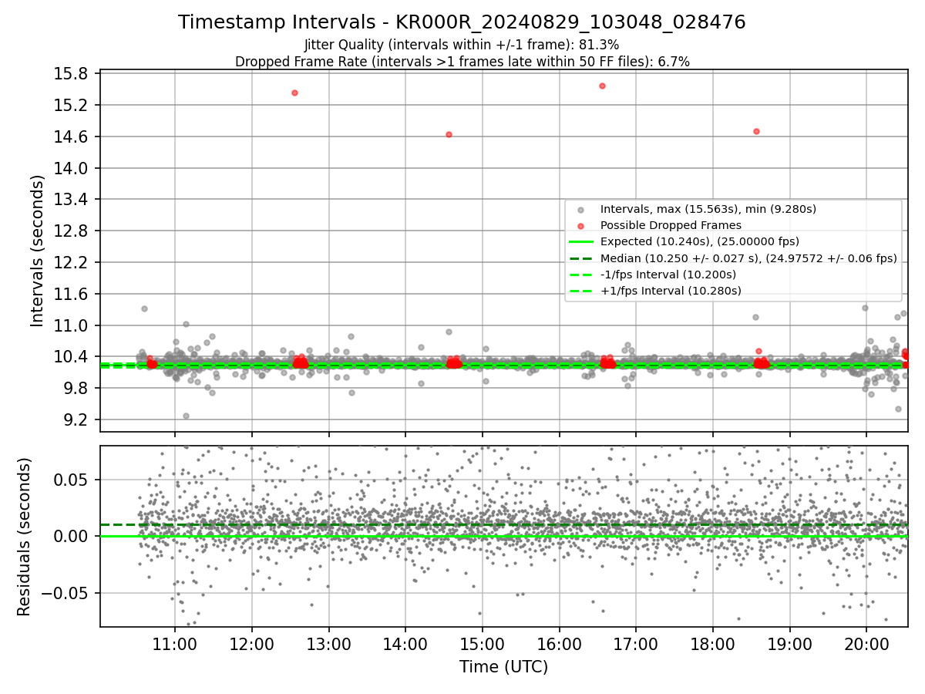Click the red dropped-frame point near 14.7 at 18:30
Image resolution: width=925 pixels, height=694 pixels.
(x=756, y=131)
